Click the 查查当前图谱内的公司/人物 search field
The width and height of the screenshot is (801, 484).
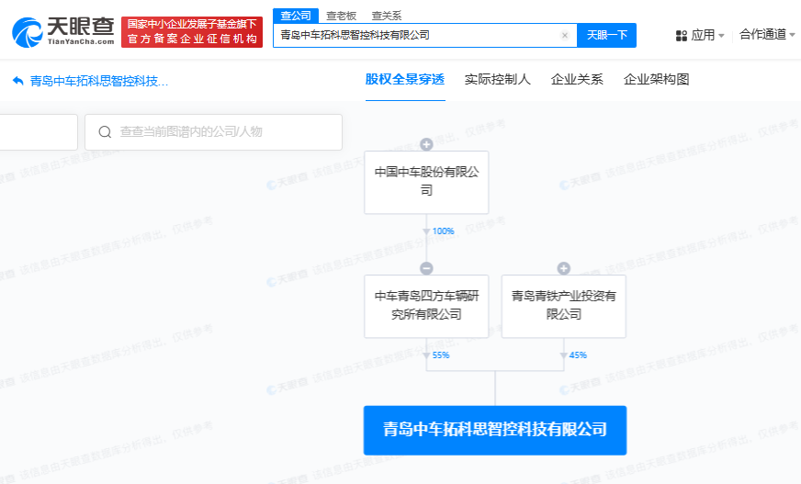click(220, 132)
